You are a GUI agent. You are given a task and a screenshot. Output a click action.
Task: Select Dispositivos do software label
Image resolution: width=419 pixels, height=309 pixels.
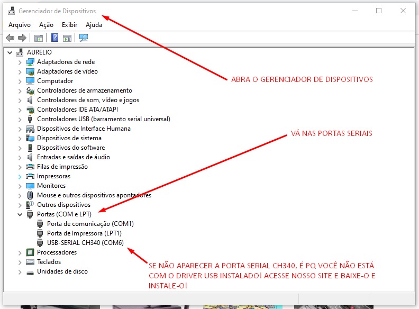(71, 148)
